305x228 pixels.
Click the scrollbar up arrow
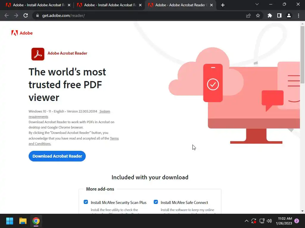coord(302,24)
